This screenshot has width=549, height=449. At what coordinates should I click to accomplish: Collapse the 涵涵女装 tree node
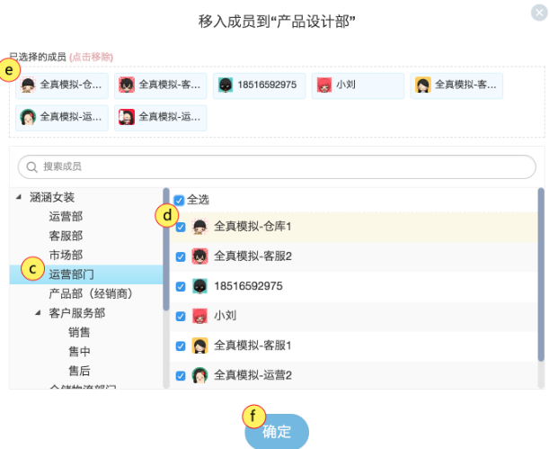pos(20,197)
